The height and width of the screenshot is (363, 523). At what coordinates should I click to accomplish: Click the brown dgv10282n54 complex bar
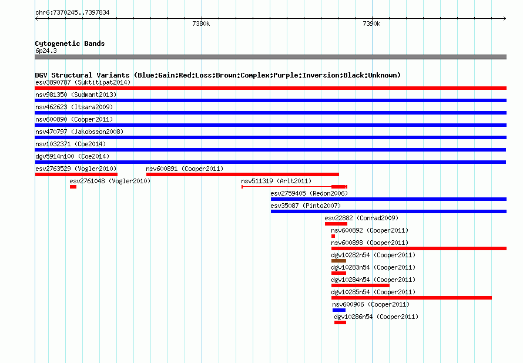click(338, 261)
